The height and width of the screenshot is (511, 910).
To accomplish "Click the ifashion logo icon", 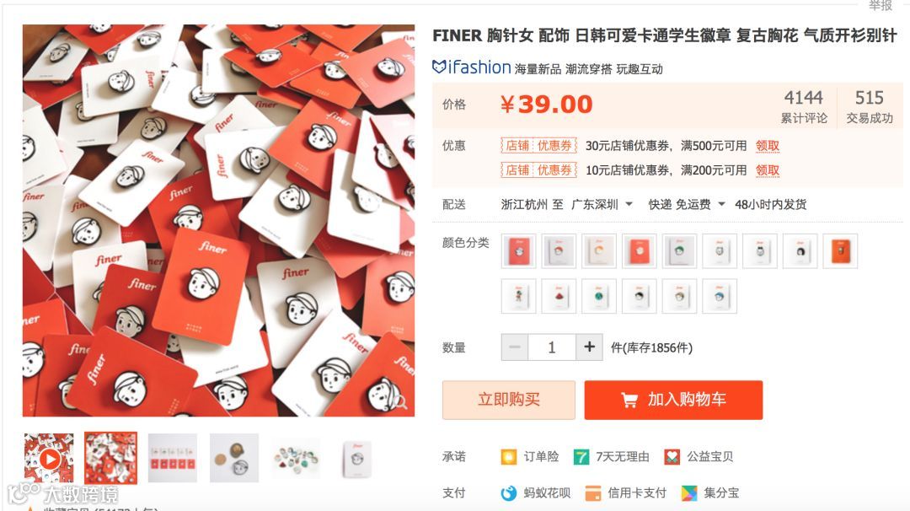I will coord(439,67).
